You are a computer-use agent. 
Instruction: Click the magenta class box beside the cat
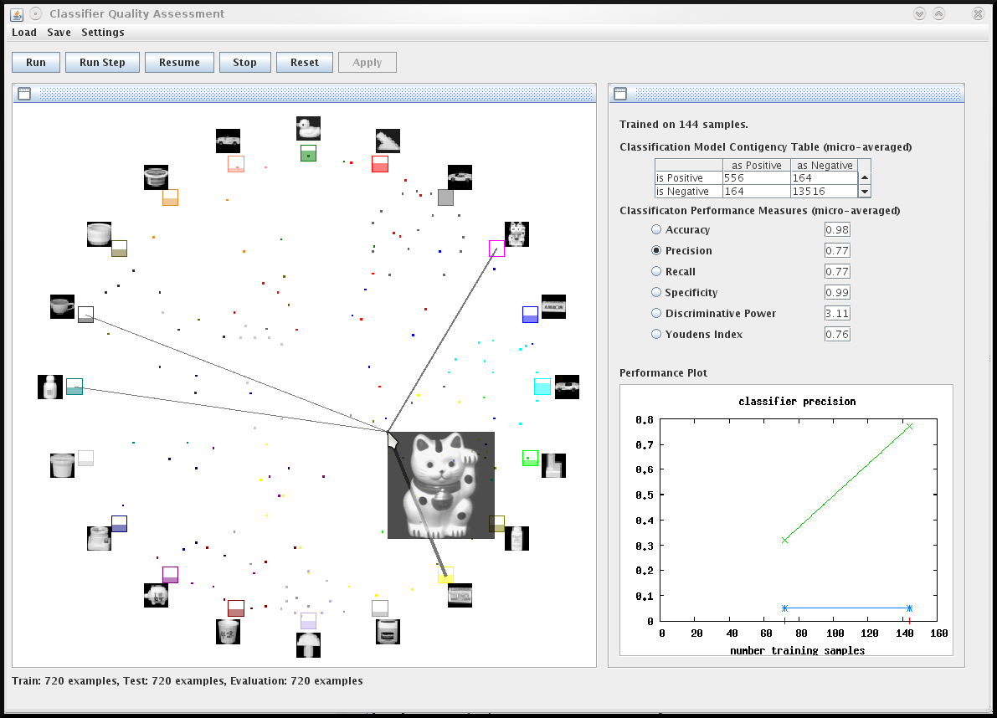[x=496, y=249]
